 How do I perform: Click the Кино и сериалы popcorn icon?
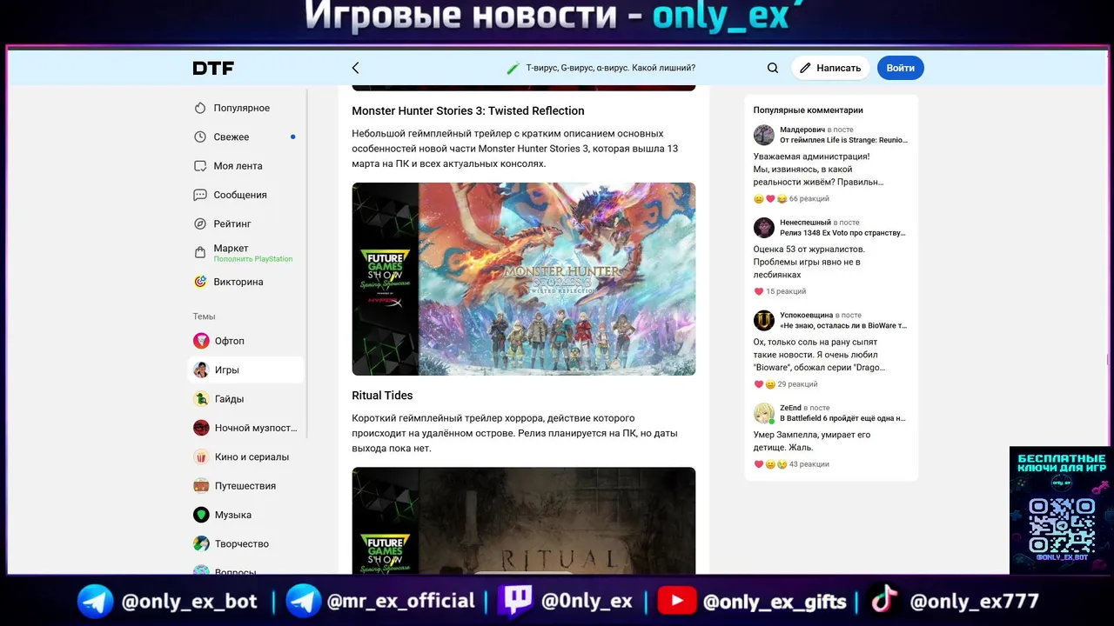click(201, 456)
